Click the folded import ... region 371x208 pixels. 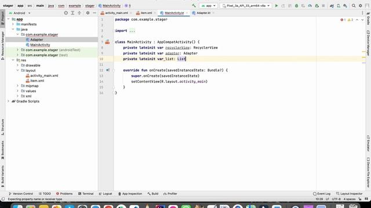click(x=132, y=31)
